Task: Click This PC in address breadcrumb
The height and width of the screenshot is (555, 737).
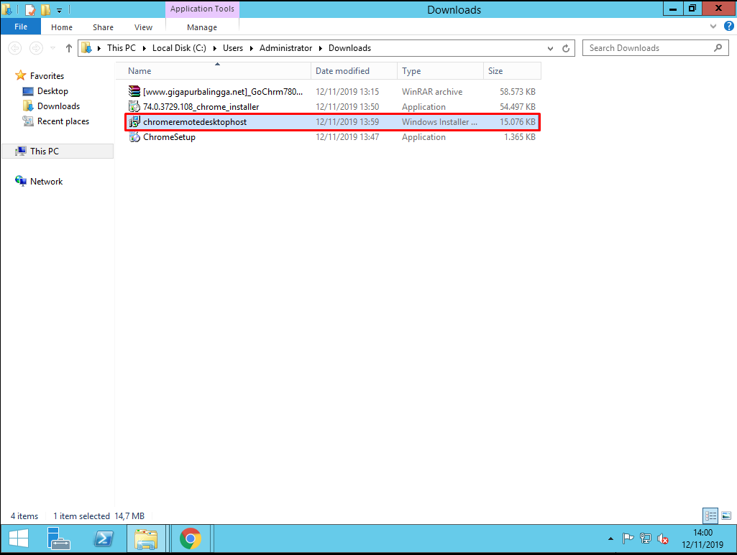Action: [122, 48]
